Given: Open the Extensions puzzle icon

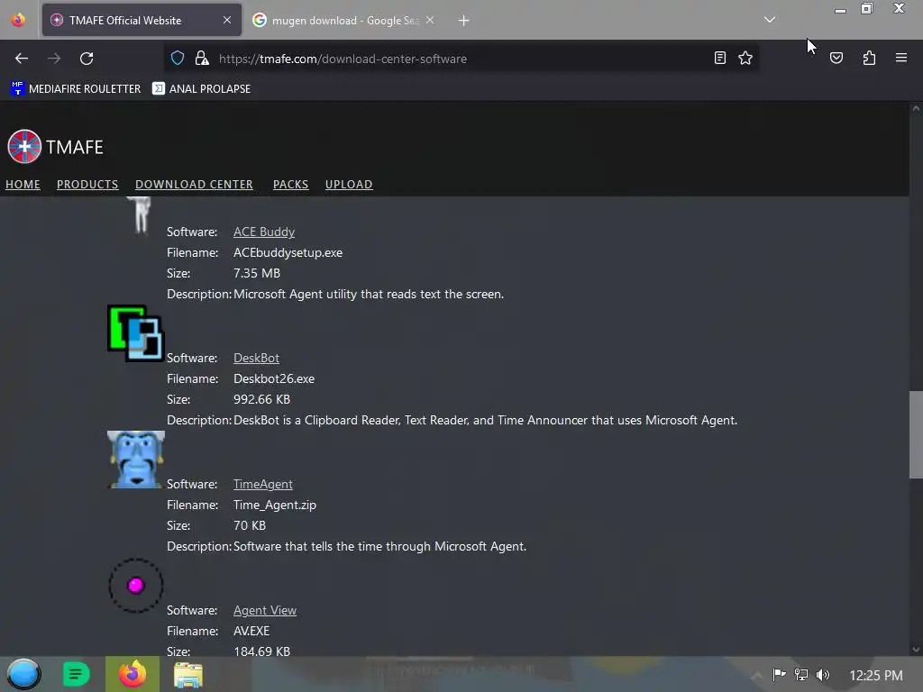Looking at the screenshot, I should click(x=869, y=58).
